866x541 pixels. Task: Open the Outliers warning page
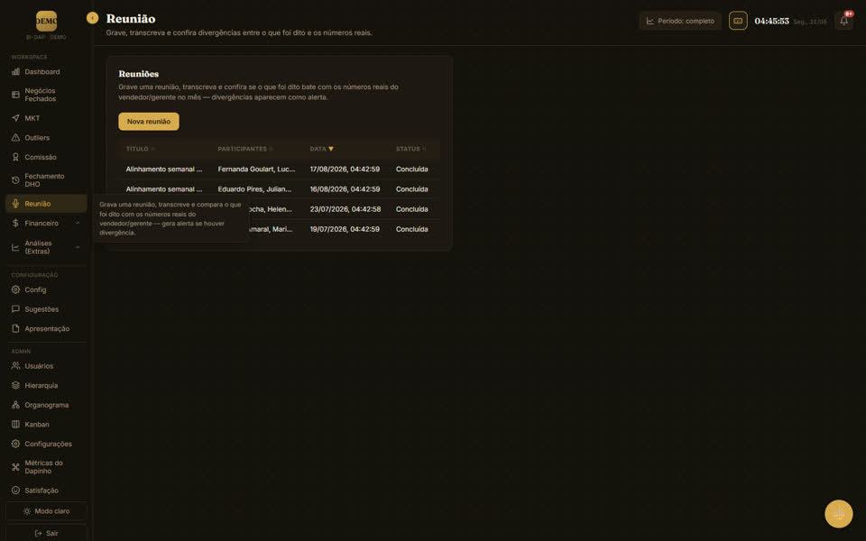[46, 137]
